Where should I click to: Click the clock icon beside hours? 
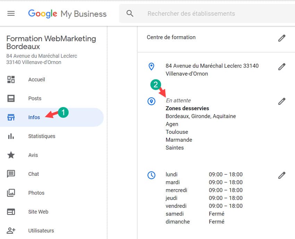point(151,175)
